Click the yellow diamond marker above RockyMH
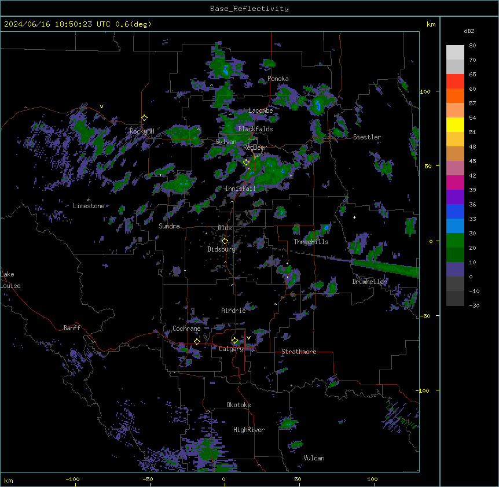 144,117
